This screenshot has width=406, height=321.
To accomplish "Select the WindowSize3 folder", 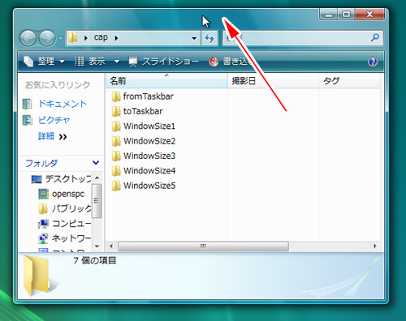I will 149,156.
